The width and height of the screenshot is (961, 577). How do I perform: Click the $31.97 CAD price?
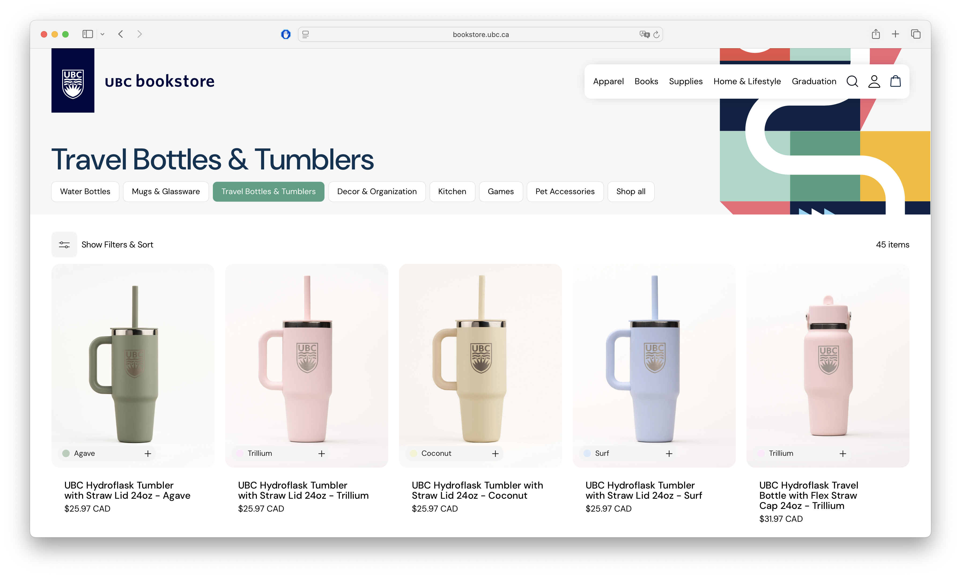pos(781,519)
